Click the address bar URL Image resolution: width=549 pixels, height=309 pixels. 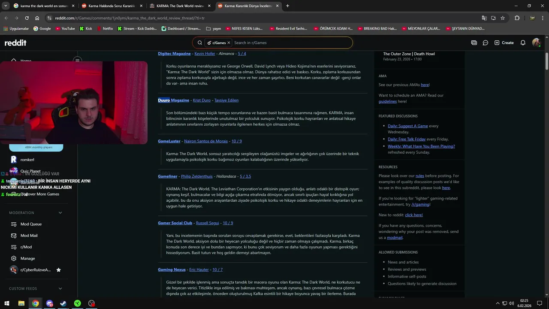(x=130, y=18)
